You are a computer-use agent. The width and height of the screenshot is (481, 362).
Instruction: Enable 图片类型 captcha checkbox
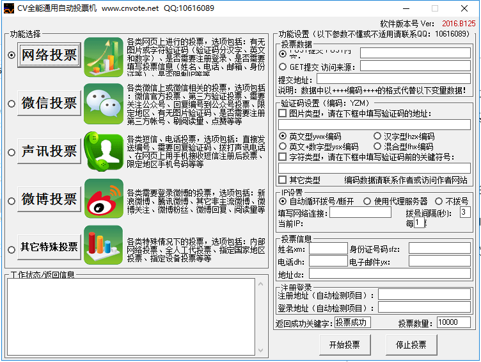point(282,113)
